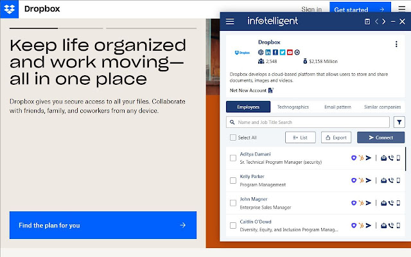411x257 pixels.
Task: Switch to the Technographics tab
Action: 293,107
